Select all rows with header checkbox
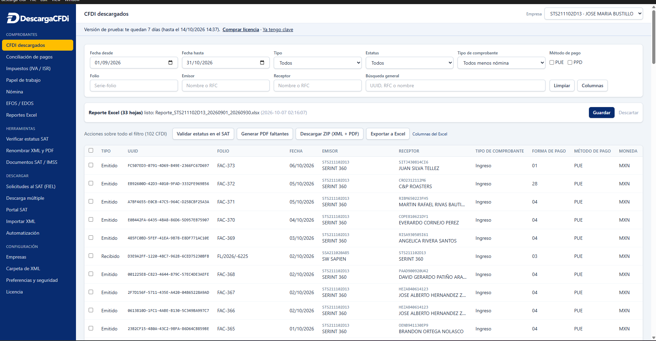The height and width of the screenshot is (341, 656). point(91,150)
